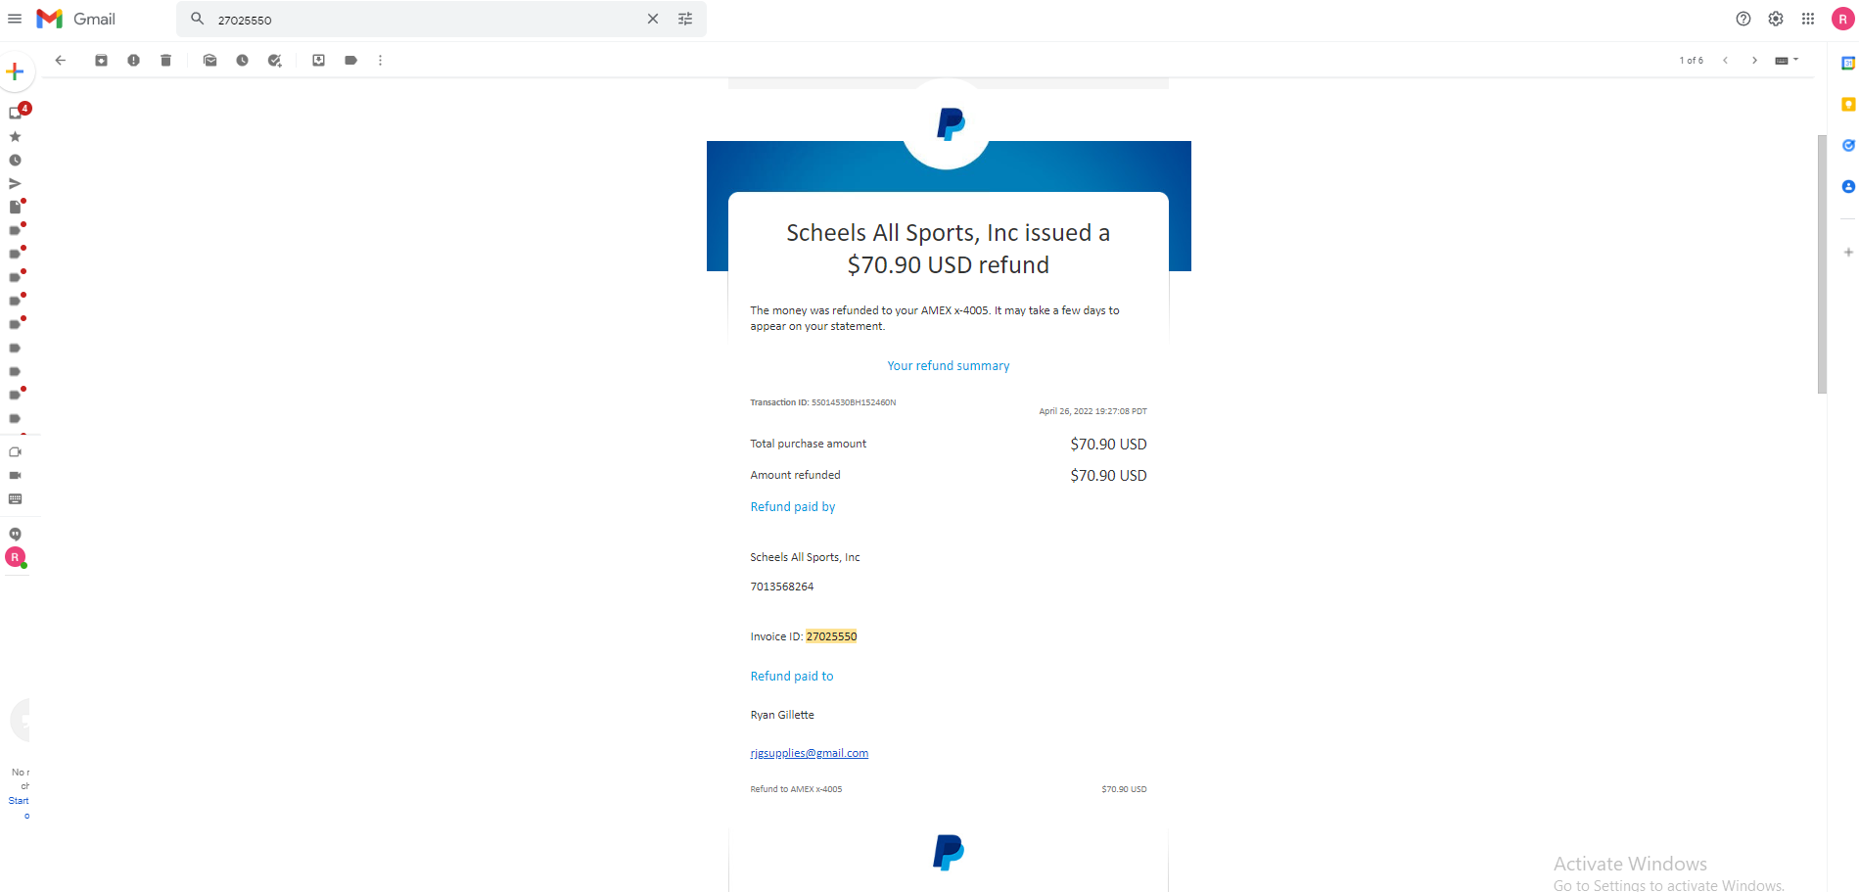Click the Total purchase amount $70.90 USD value
The image size is (1859, 892).
[x=1108, y=445]
